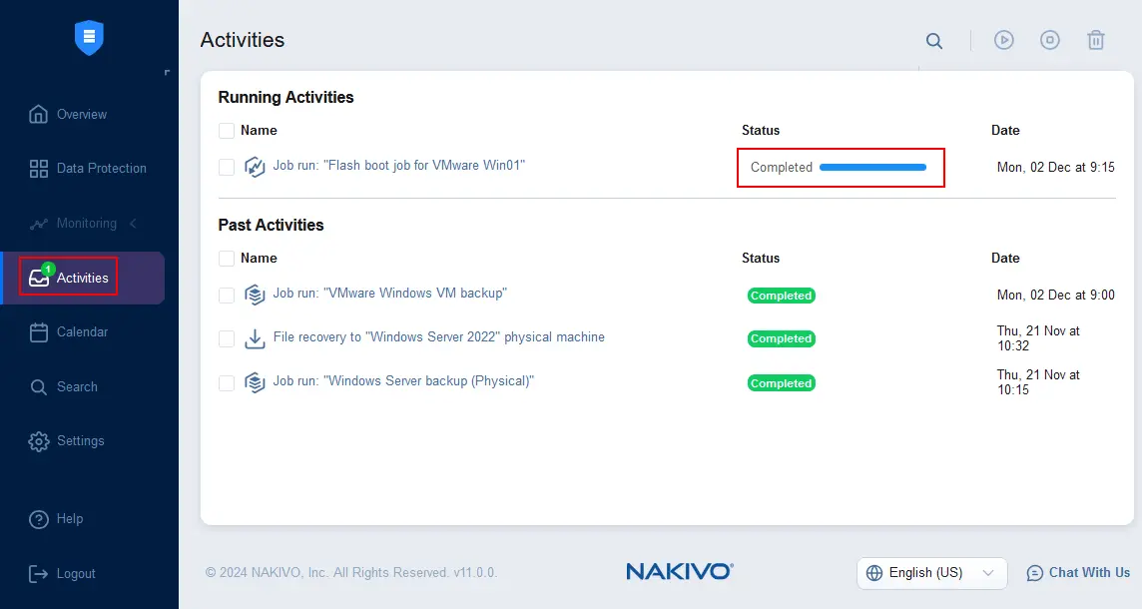Check the Flash boot job for VMware Win01 checkbox
The height and width of the screenshot is (609, 1142).
click(x=227, y=167)
